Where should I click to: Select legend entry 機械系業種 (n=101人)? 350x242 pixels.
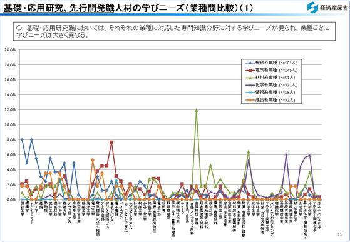272,63
